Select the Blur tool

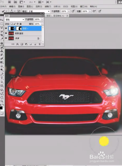point(2,66)
